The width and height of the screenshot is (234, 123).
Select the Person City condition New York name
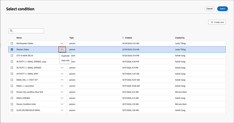[30, 92]
